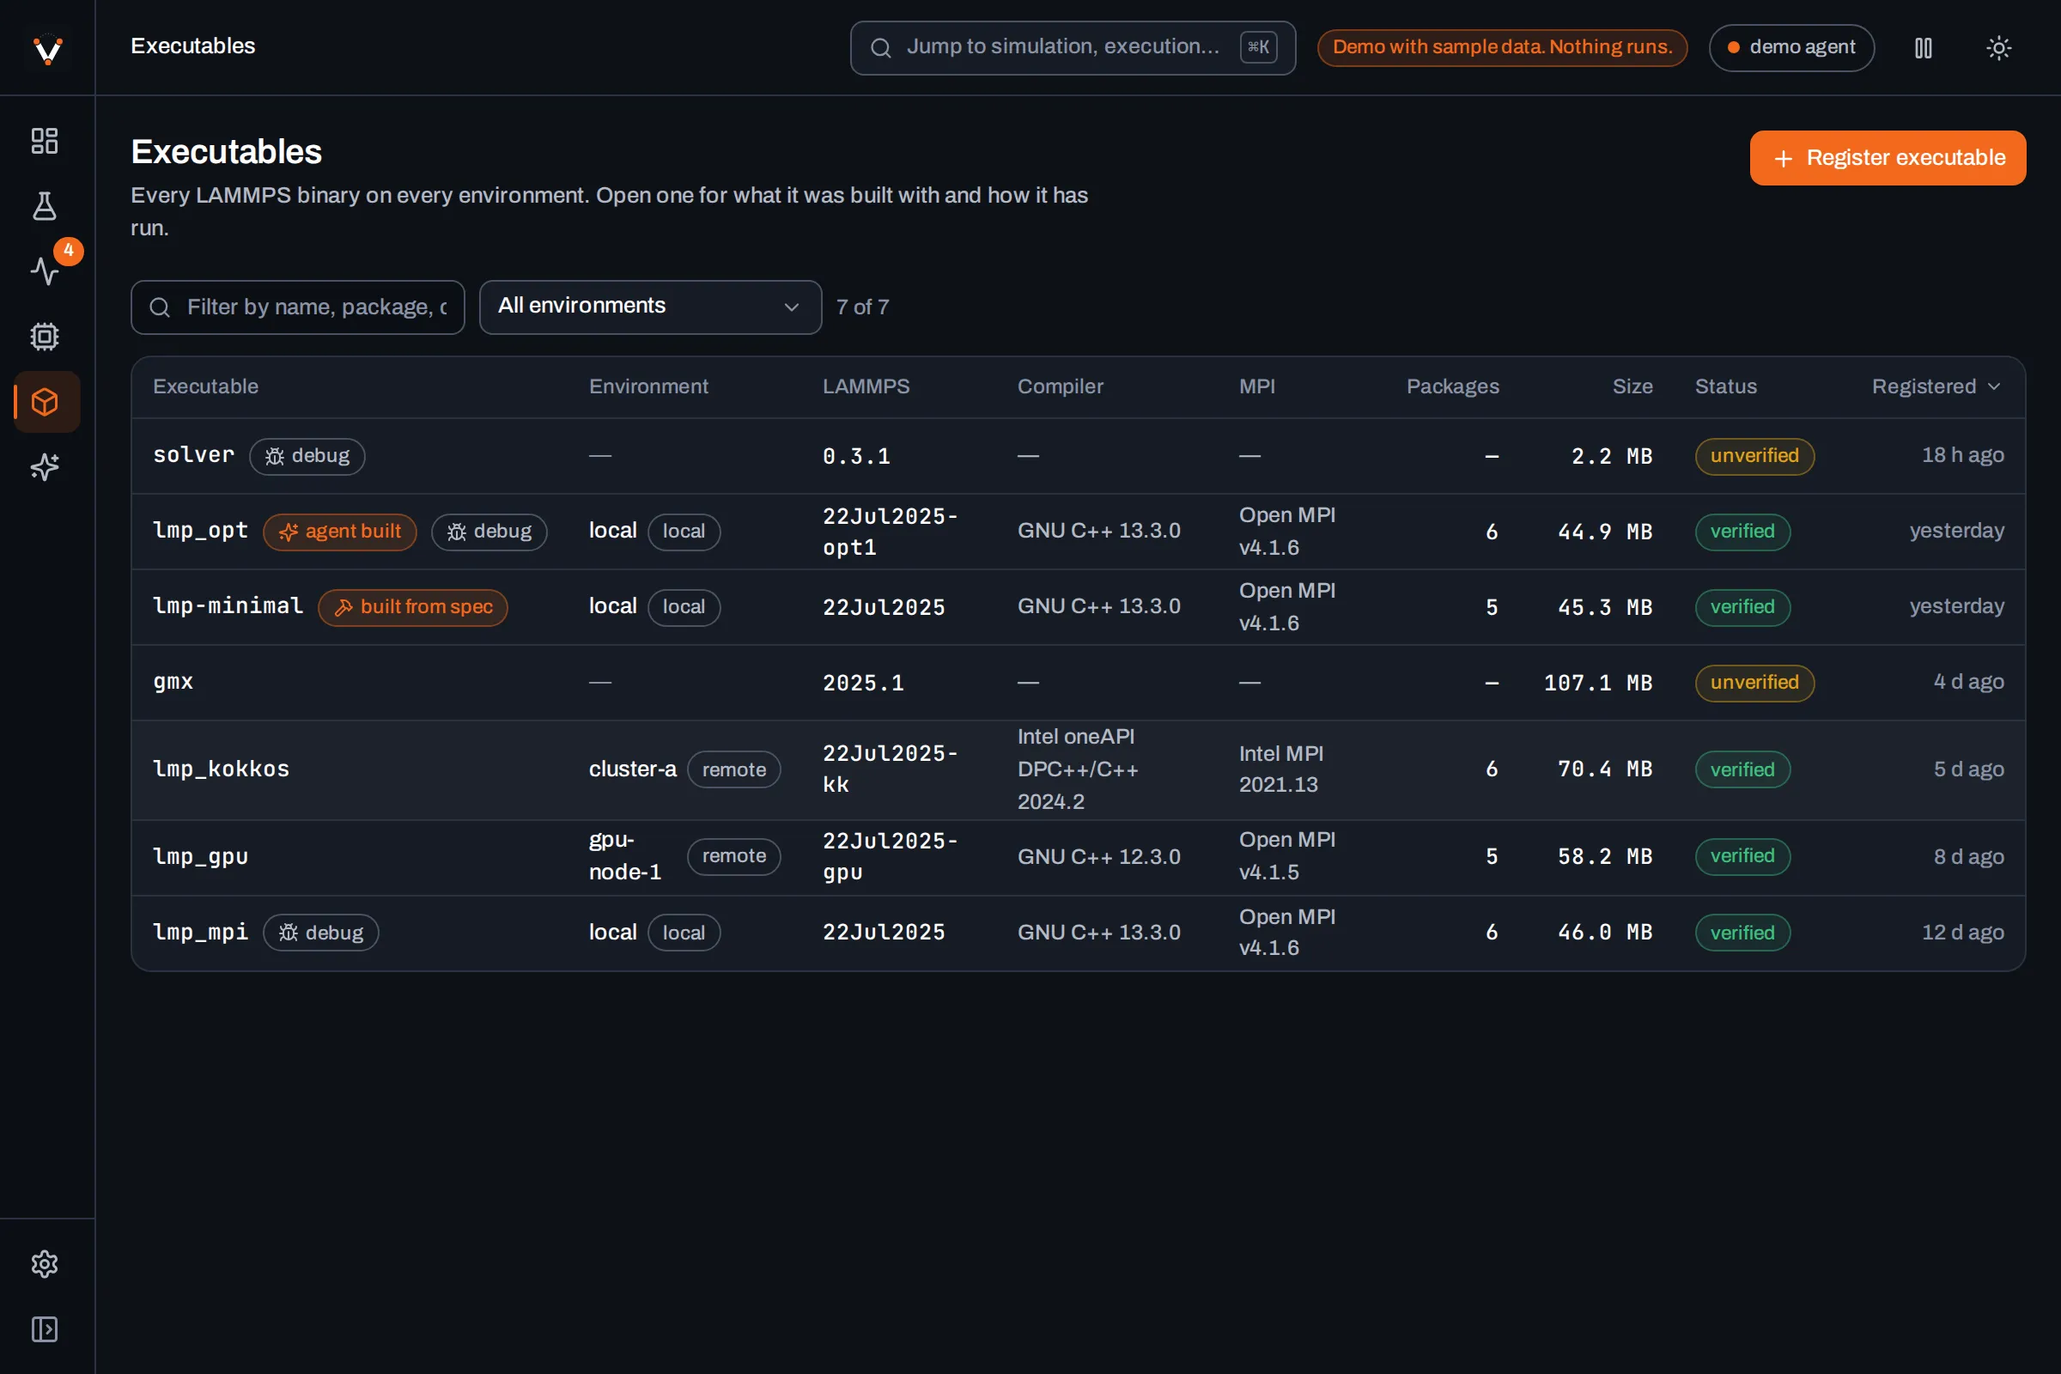The width and height of the screenshot is (2061, 1374).
Task: Open the gmx executable row
Action: click(x=1078, y=682)
